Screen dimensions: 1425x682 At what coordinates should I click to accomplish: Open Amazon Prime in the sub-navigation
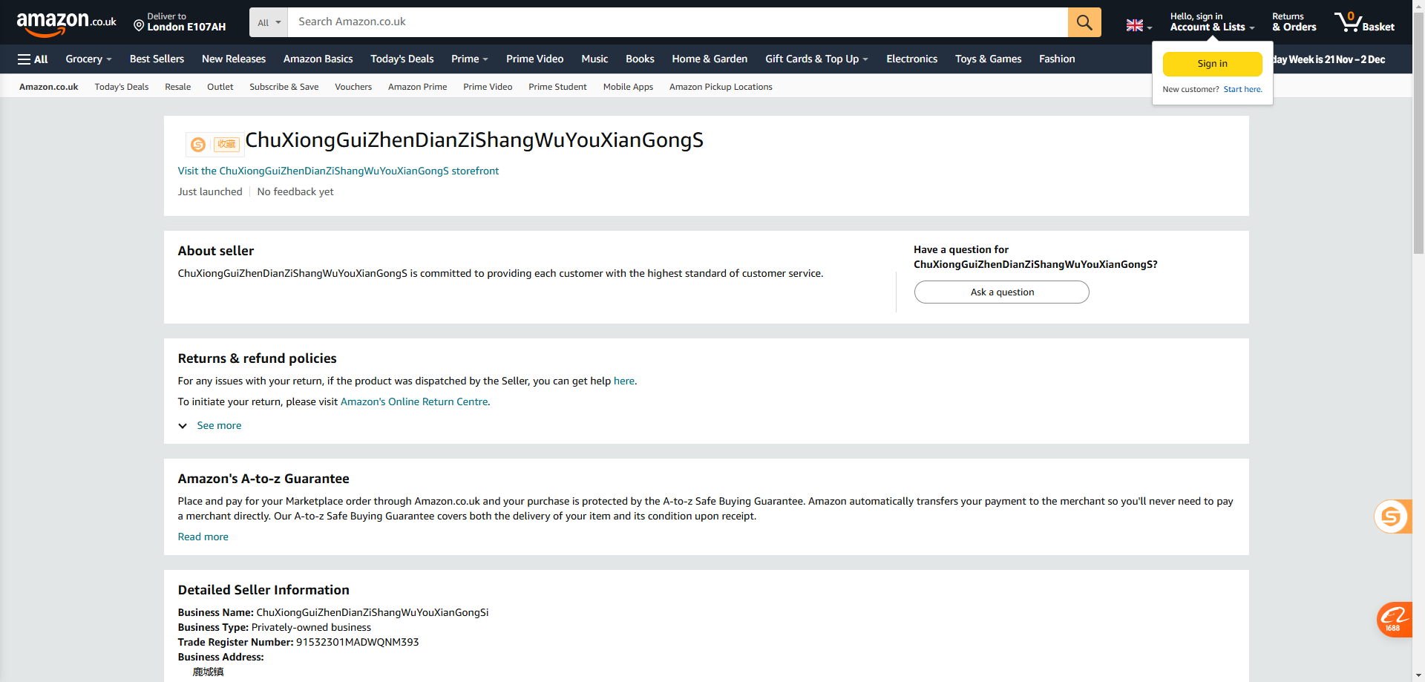pyautogui.click(x=417, y=87)
